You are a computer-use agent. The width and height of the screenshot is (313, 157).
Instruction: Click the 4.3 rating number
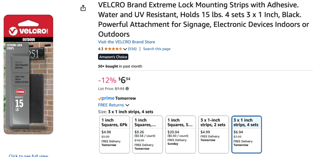[100, 49]
